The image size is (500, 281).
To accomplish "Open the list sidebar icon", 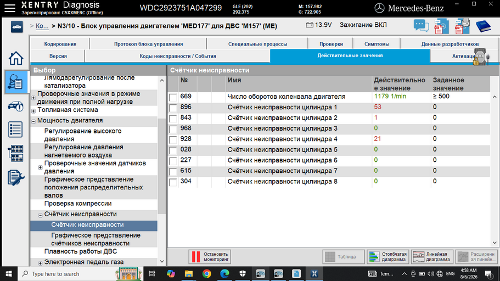I will point(15,130).
